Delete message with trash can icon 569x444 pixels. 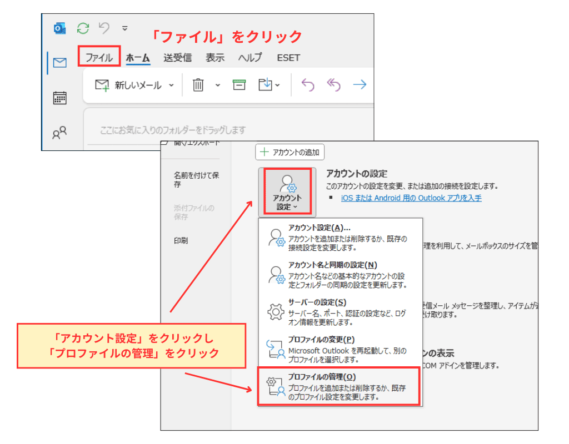coord(198,85)
